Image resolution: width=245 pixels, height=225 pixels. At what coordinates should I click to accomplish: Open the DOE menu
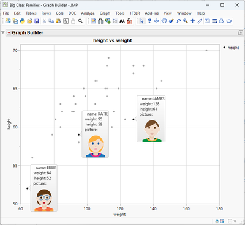tap(72, 13)
